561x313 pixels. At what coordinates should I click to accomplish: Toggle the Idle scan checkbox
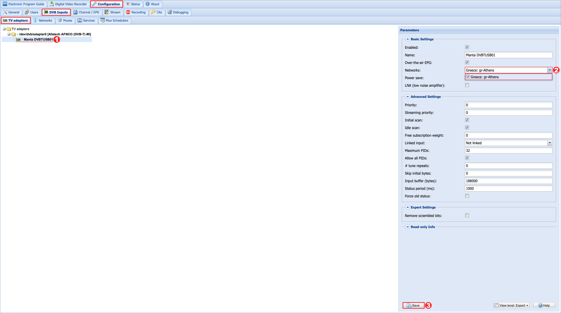(467, 128)
